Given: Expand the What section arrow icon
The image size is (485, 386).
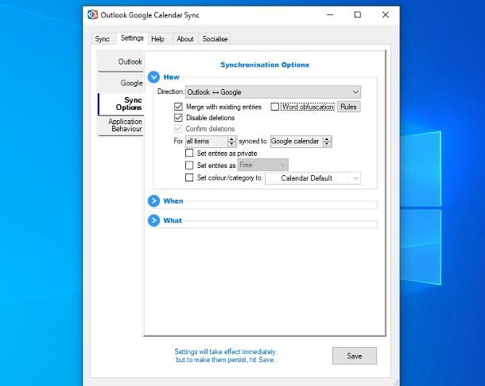Looking at the screenshot, I should point(153,220).
